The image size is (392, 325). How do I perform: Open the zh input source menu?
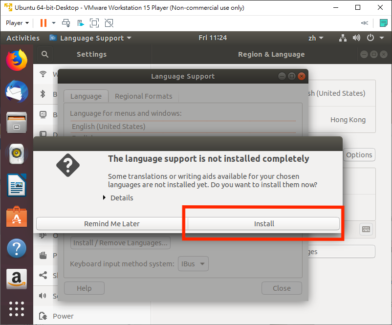pos(316,38)
